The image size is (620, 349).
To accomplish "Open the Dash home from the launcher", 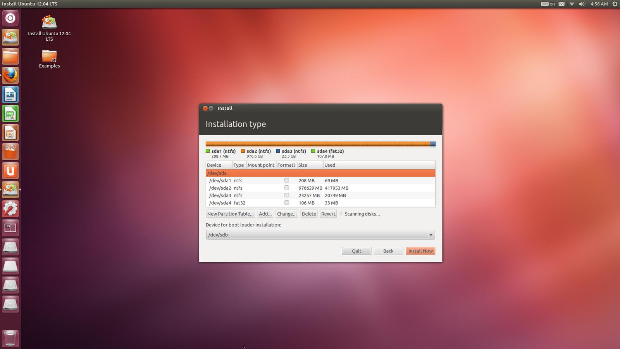I will tap(10, 18).
